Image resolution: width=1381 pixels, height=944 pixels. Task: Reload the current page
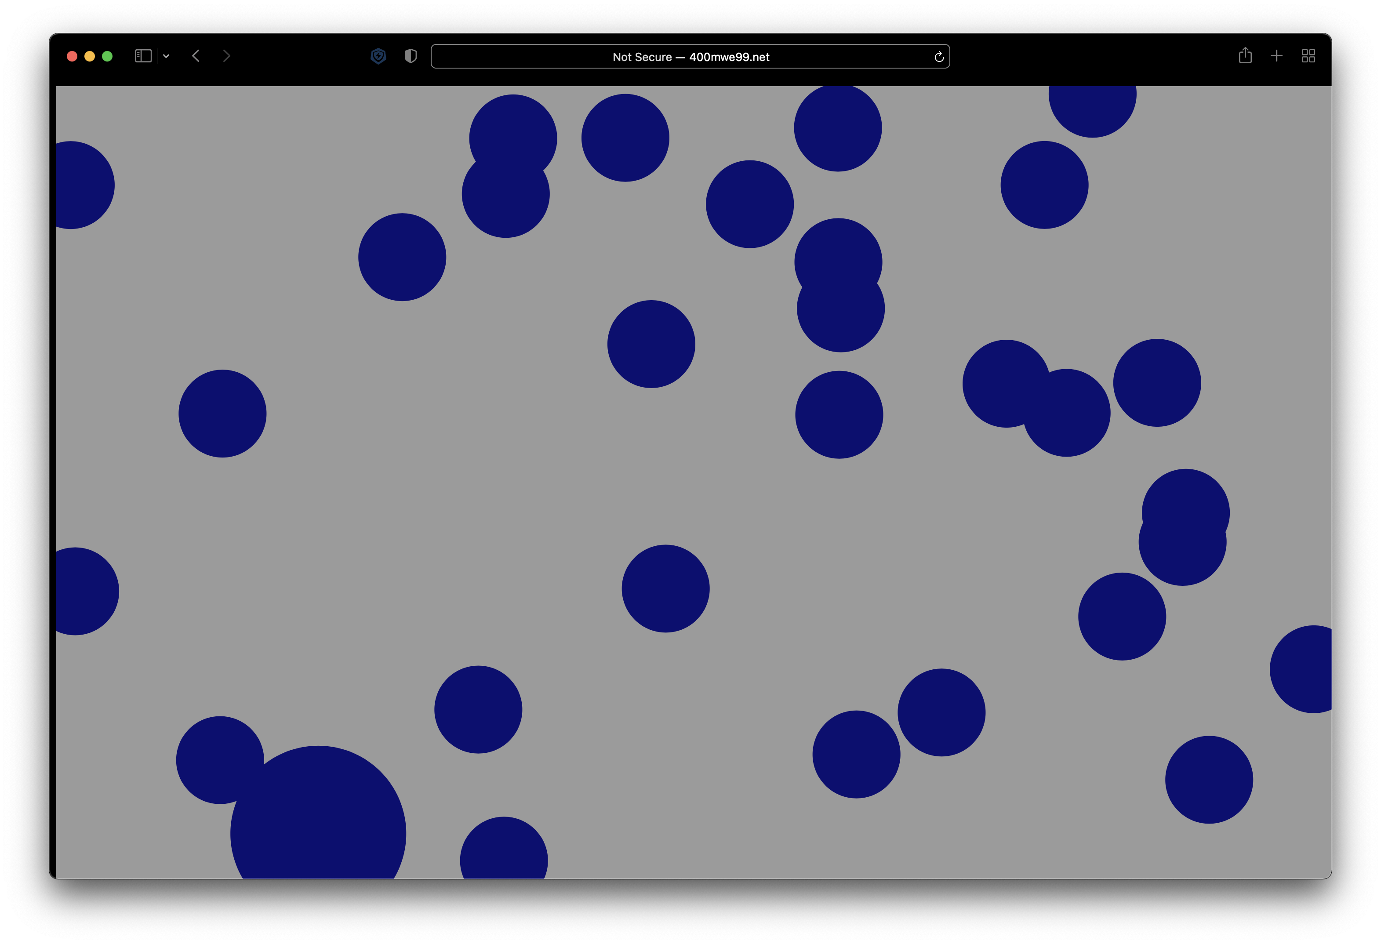[x=939, y=56]
